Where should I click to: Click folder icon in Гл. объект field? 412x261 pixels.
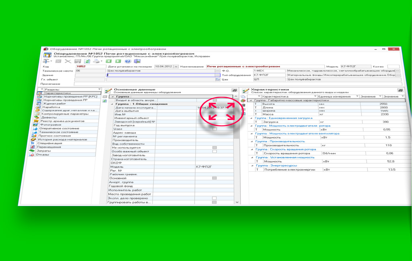click(218, 80)
